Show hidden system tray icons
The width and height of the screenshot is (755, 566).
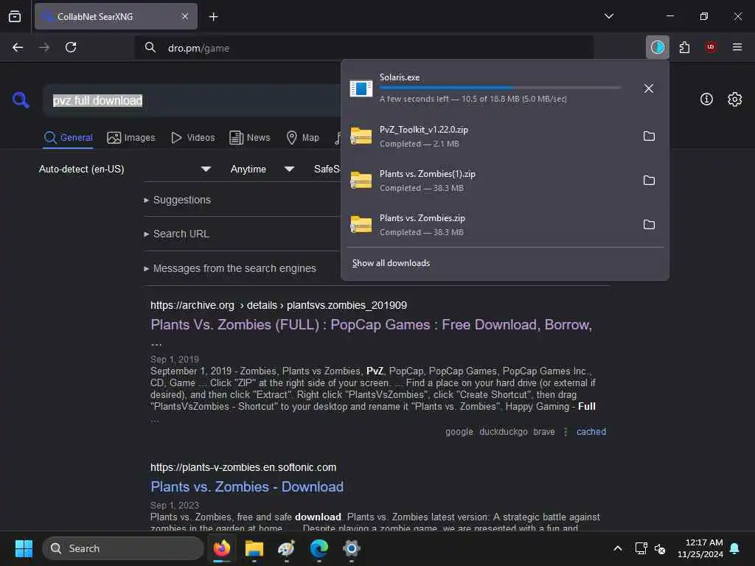(617, 548)
